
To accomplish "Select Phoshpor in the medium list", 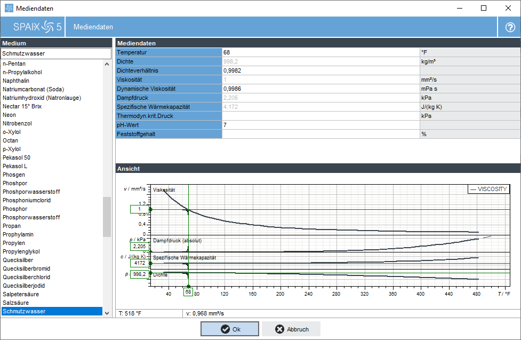I will click(15, 183).
